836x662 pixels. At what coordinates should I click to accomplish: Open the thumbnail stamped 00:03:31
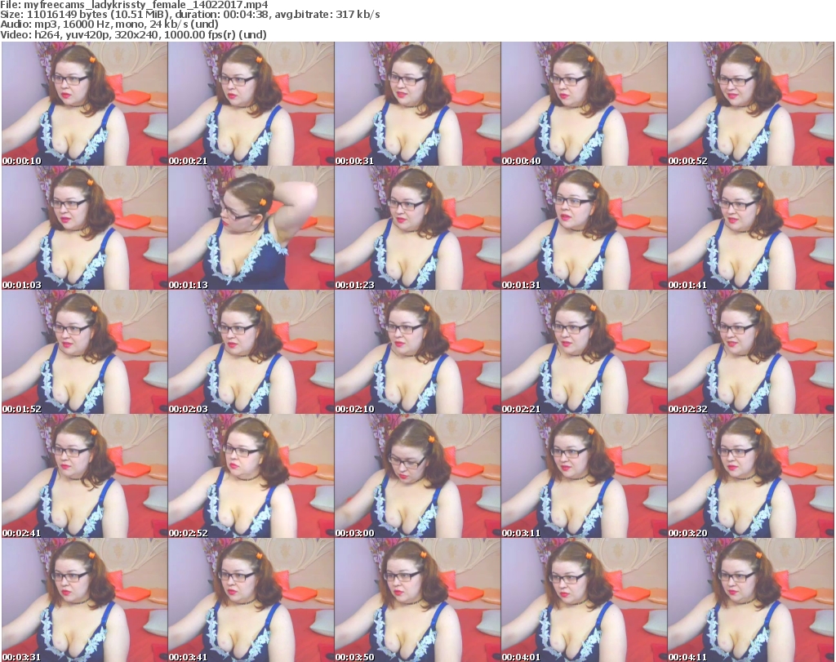tap(85, 600)
